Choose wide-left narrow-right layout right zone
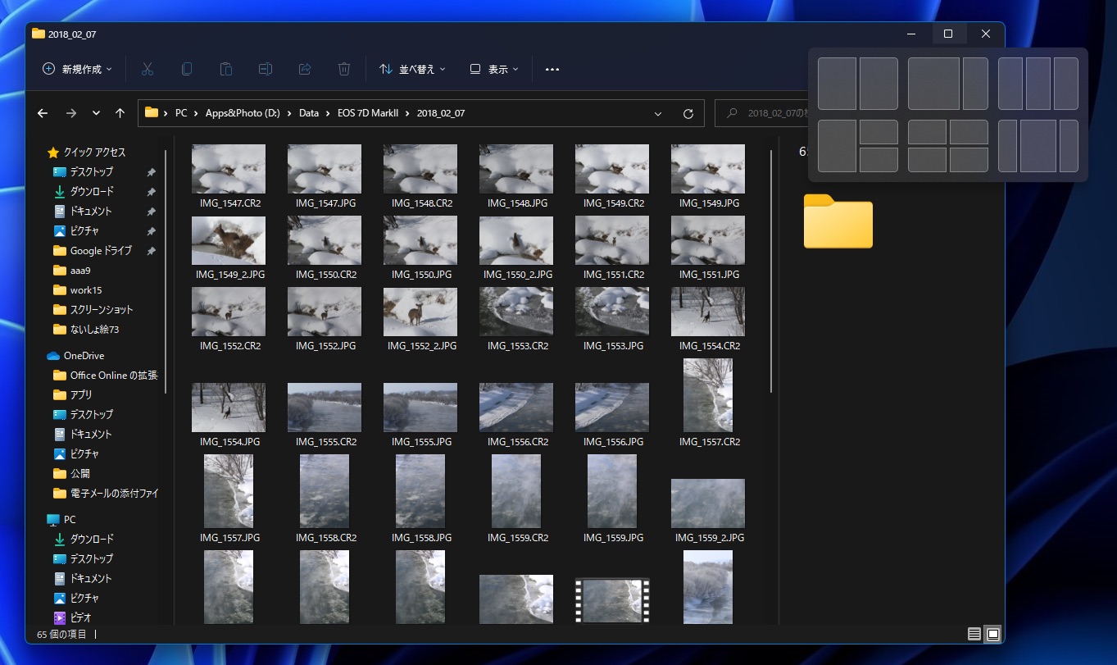The image size is (1117, 665). 975,84
